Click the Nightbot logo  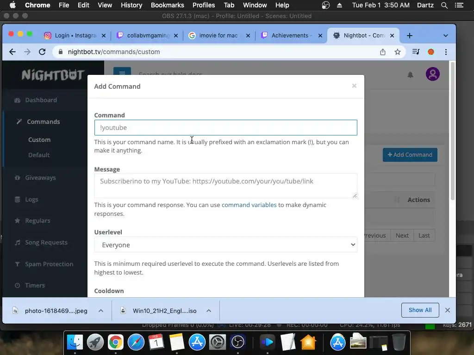(x=53, y=75)
